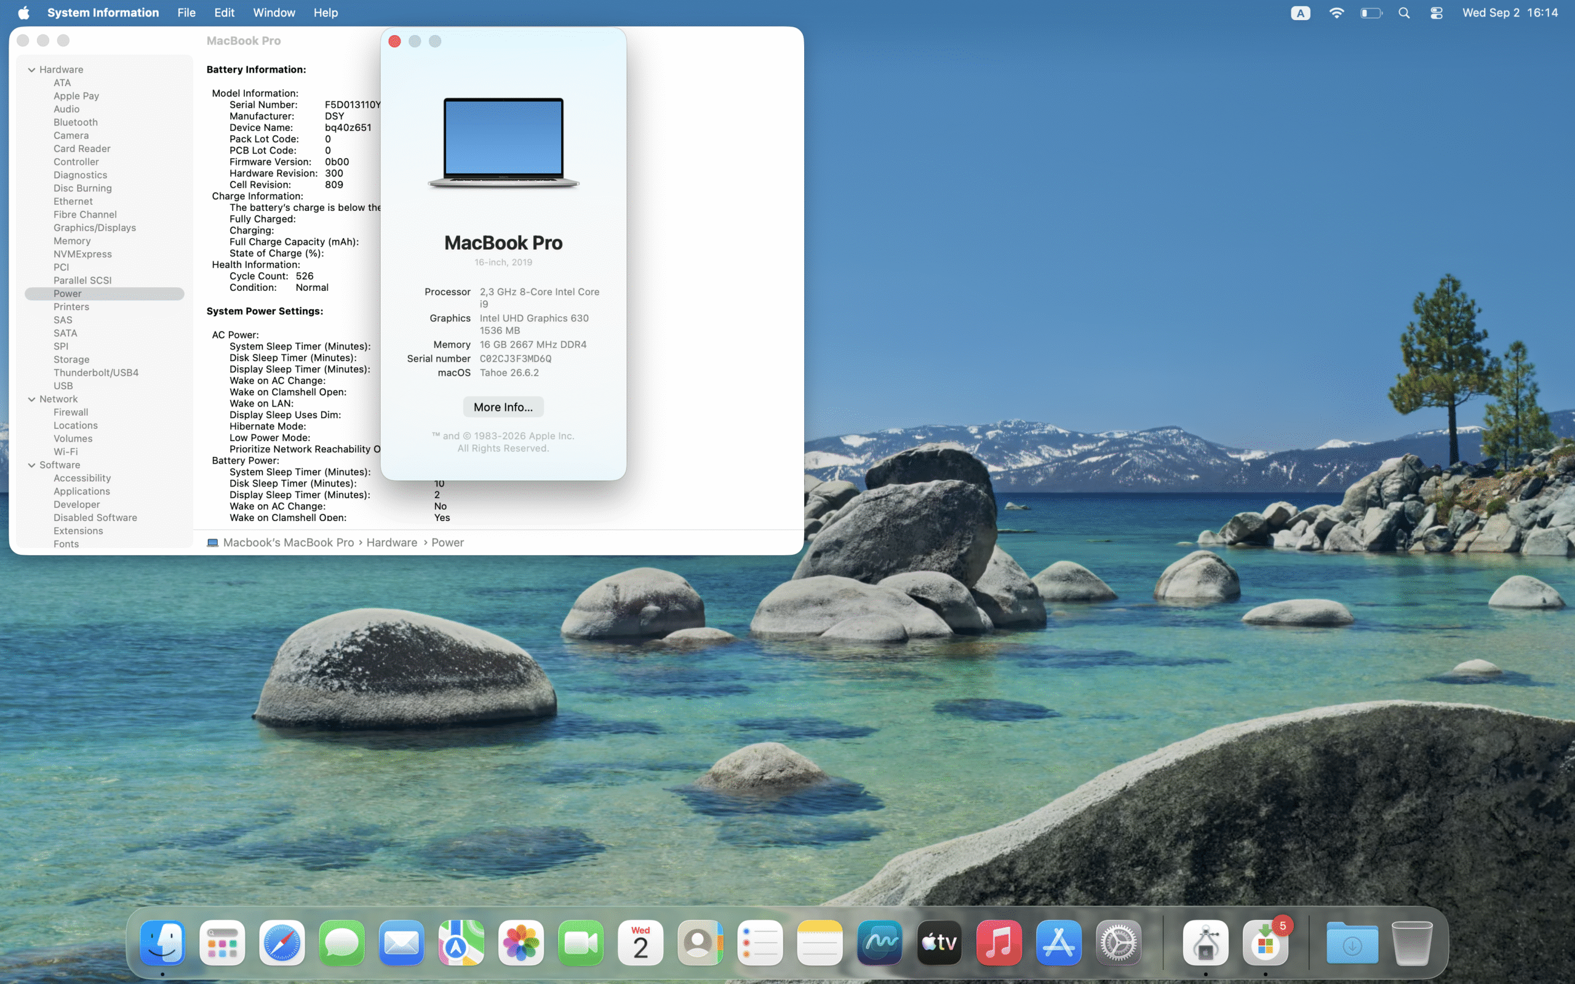Viewport: 1575px width, 984px height.
Task: Click battery status icon in menu bar
Action: click(x=1371, y=12)
